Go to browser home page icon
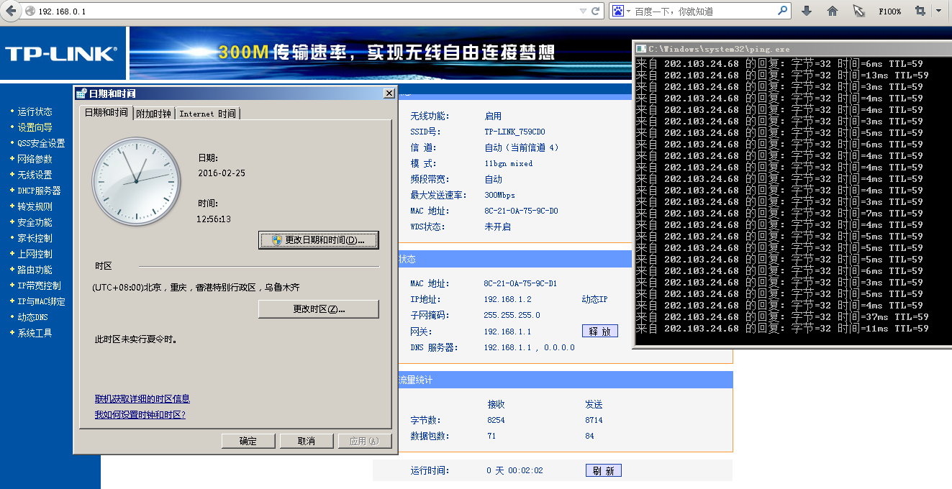The width and height of the screenshot is (952, 489). [x=833, y=11]
